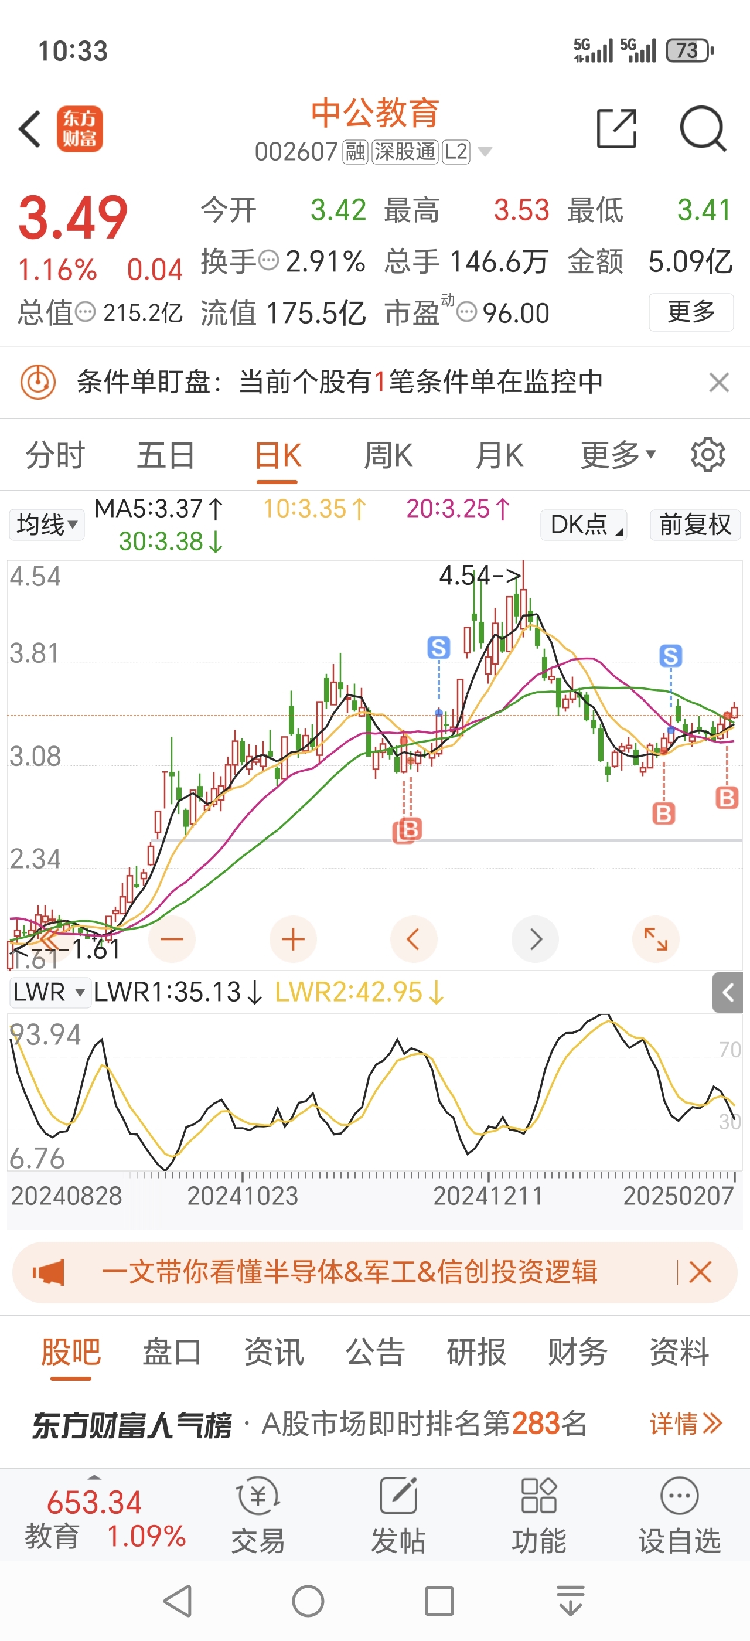The width and height of the screenshot is (750, 1641).
Task: Tap the navigation bar hide-down arrow
Action: [x=571, y=1601]
